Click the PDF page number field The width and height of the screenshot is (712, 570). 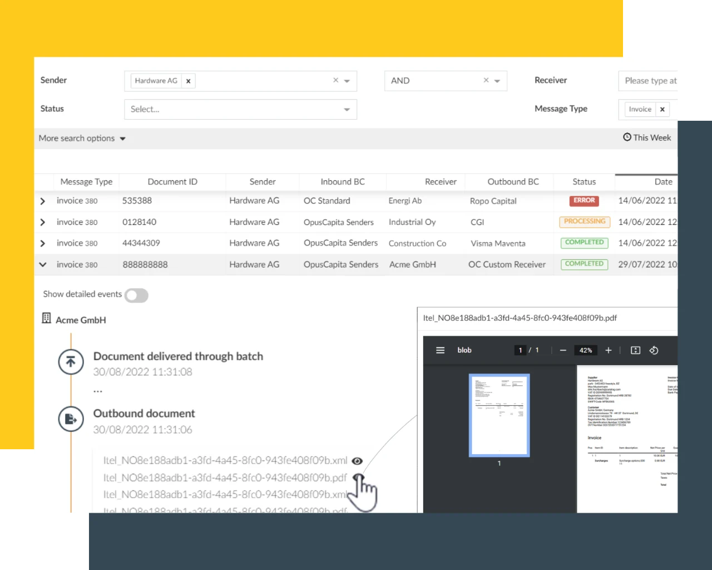click(520, 350)
